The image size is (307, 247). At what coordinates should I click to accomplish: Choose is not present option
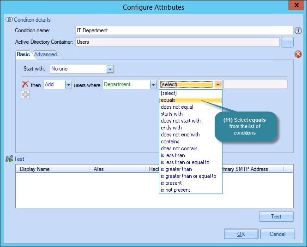click(x=191, y=190)
